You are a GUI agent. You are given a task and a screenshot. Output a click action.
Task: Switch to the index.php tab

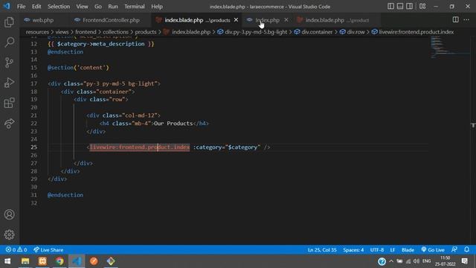coord(267,20)
